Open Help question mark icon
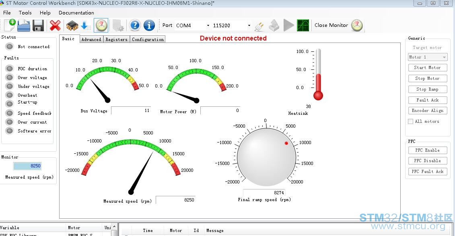The width and height of the screenshot is (455, 236). click(x=135, y=25)
